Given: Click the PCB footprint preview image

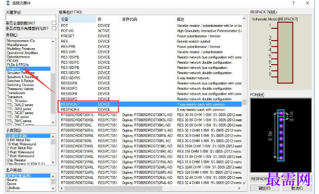Looking at the screenshot, I should point(281,135).
